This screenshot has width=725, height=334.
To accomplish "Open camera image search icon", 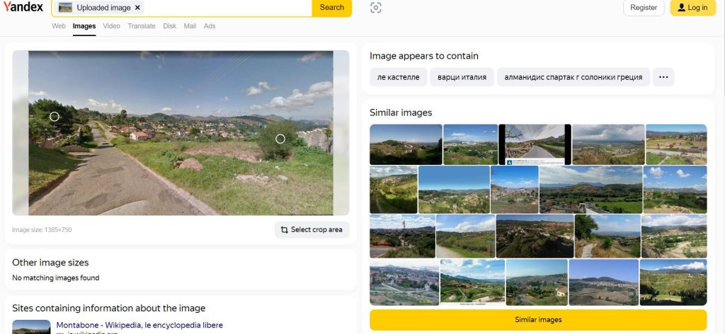I will coord(376,8).
